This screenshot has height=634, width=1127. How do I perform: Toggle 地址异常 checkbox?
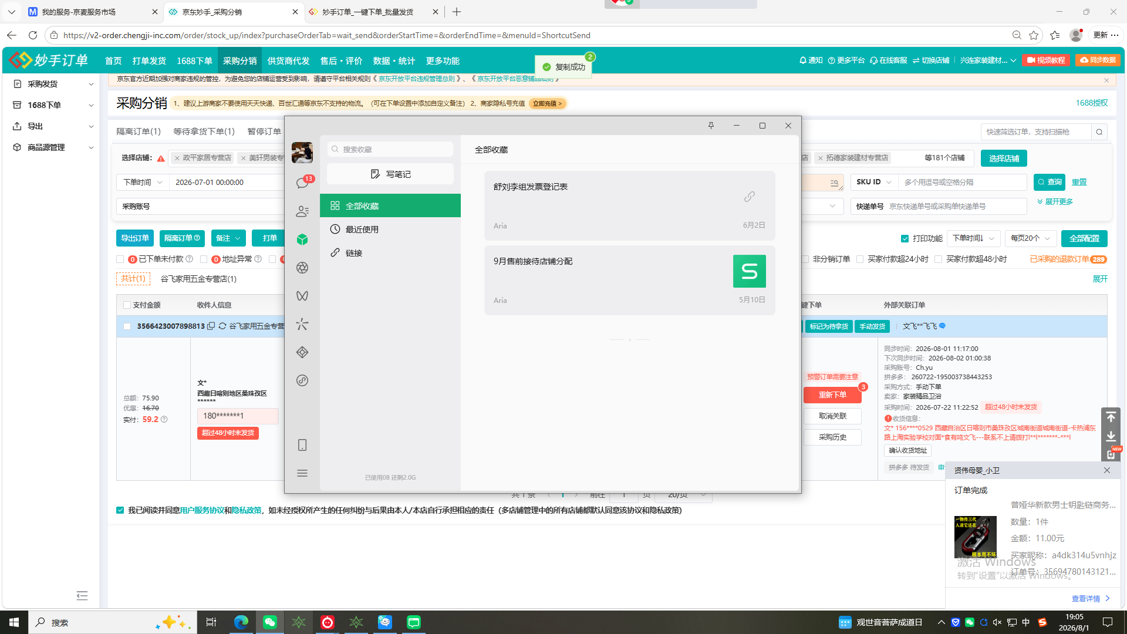coord(204,259)
